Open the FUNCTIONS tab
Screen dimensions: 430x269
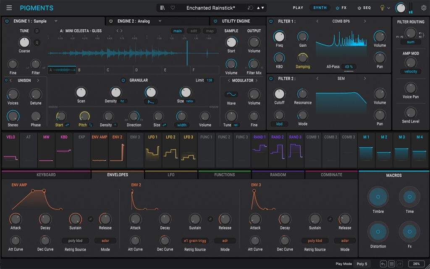tap(224, 175)
